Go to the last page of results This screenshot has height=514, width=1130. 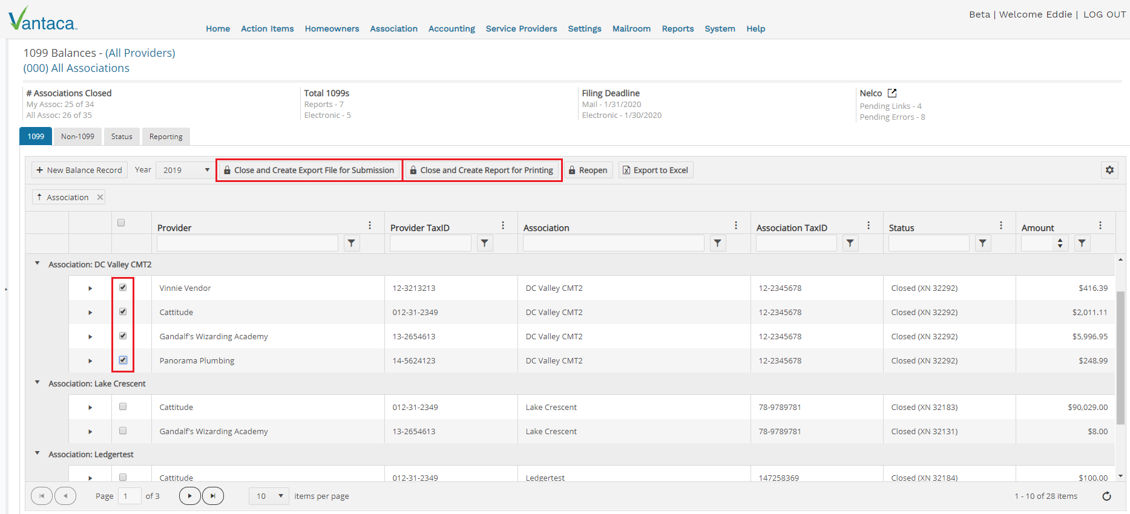pyautogui.click(x=212, y=496)
